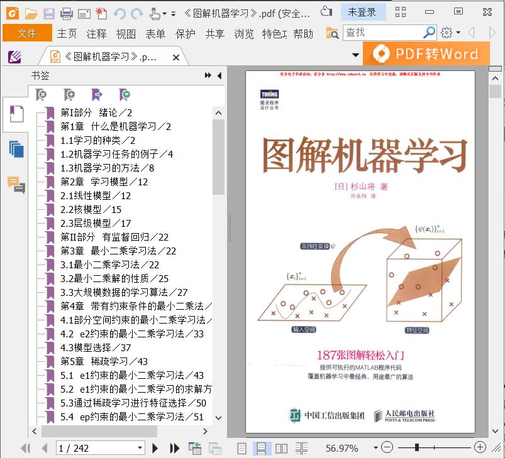Open the search settings gear dropdown
The image size is (505, 458).
tap(450, 33)
